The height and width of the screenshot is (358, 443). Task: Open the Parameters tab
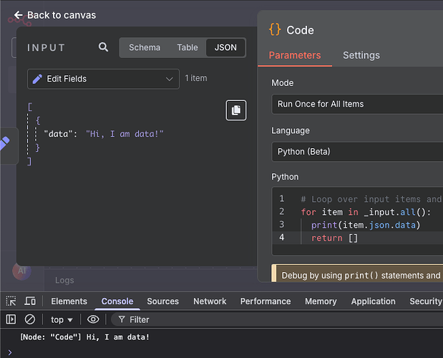[295, 55]
